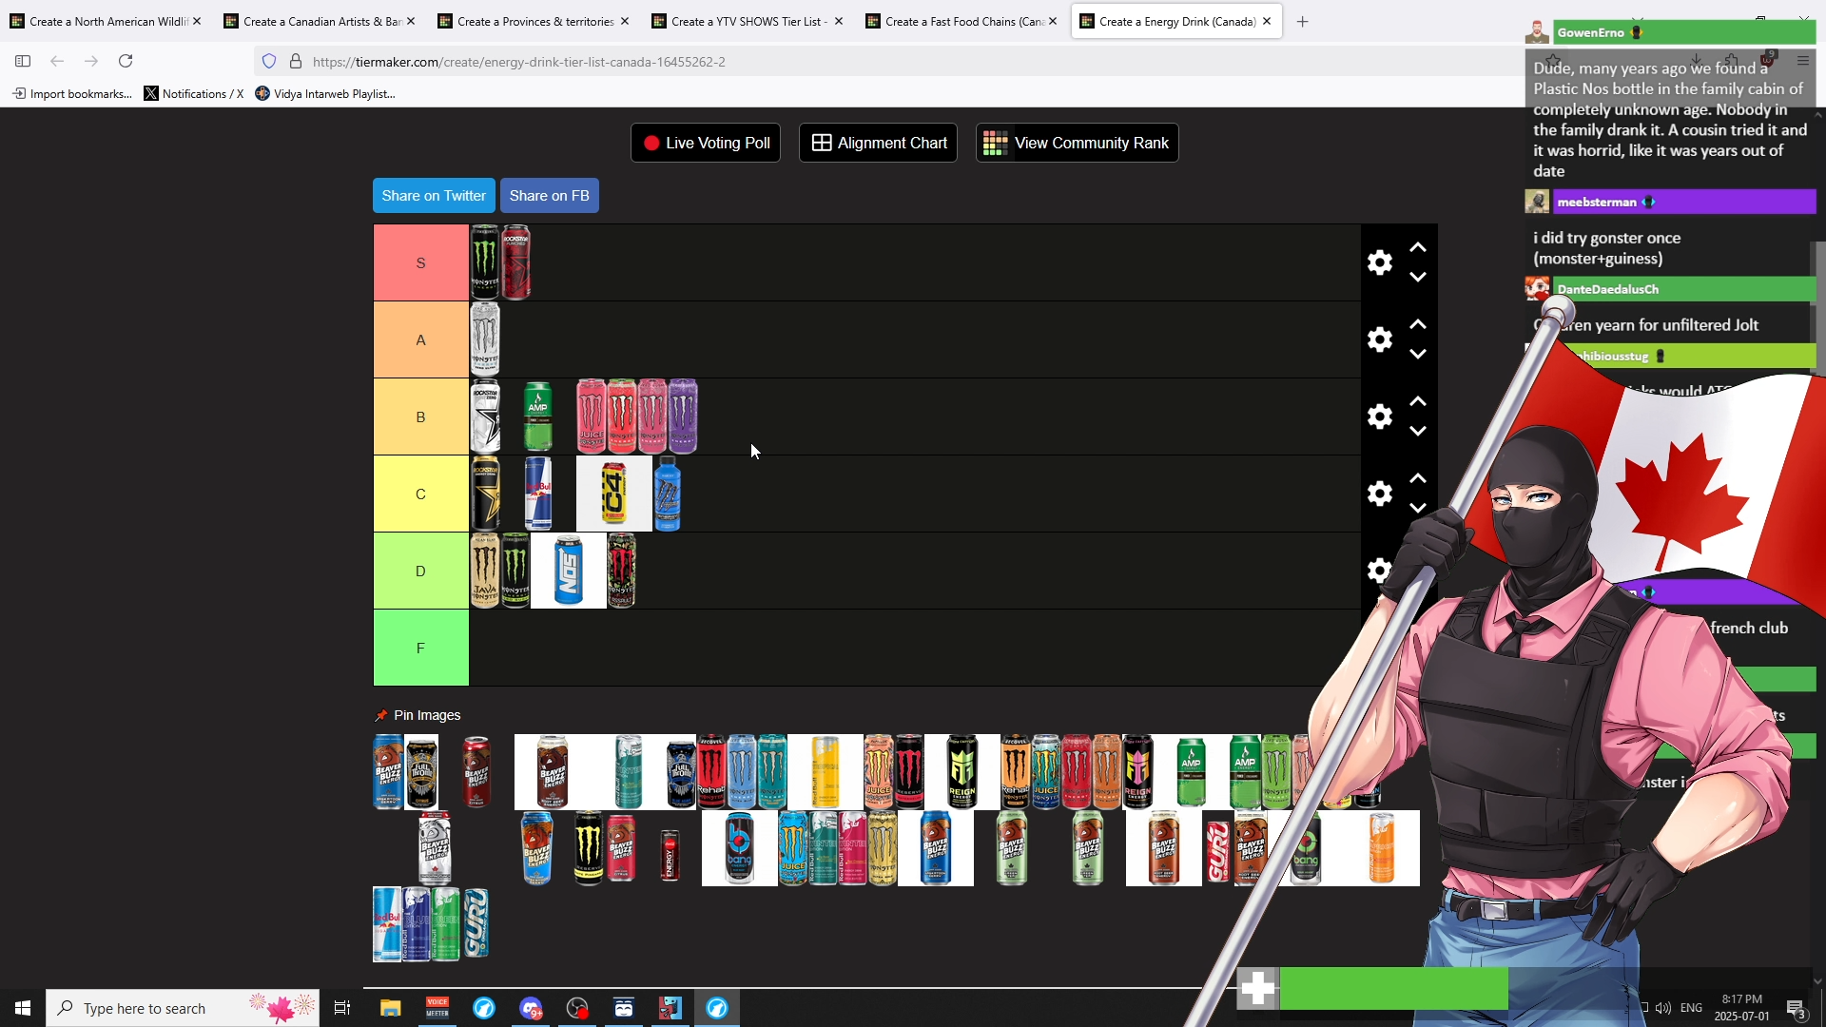This screenshot has width=1826, height=1027.
Task: Select the green Monster can in S tier
Action: (485, 262)
